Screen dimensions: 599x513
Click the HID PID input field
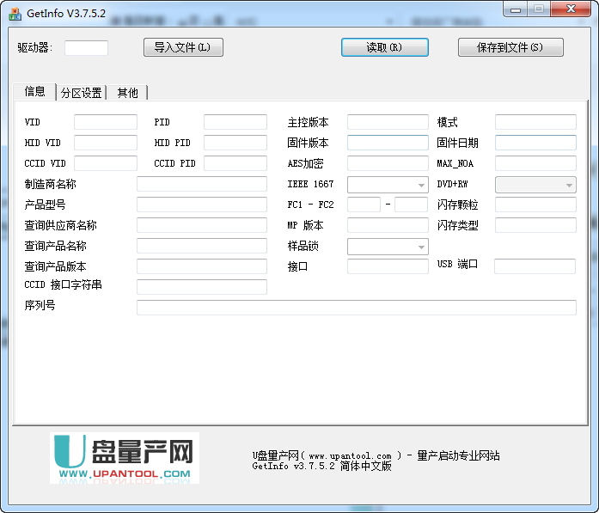pyautogui.click(x=235, y=143)
